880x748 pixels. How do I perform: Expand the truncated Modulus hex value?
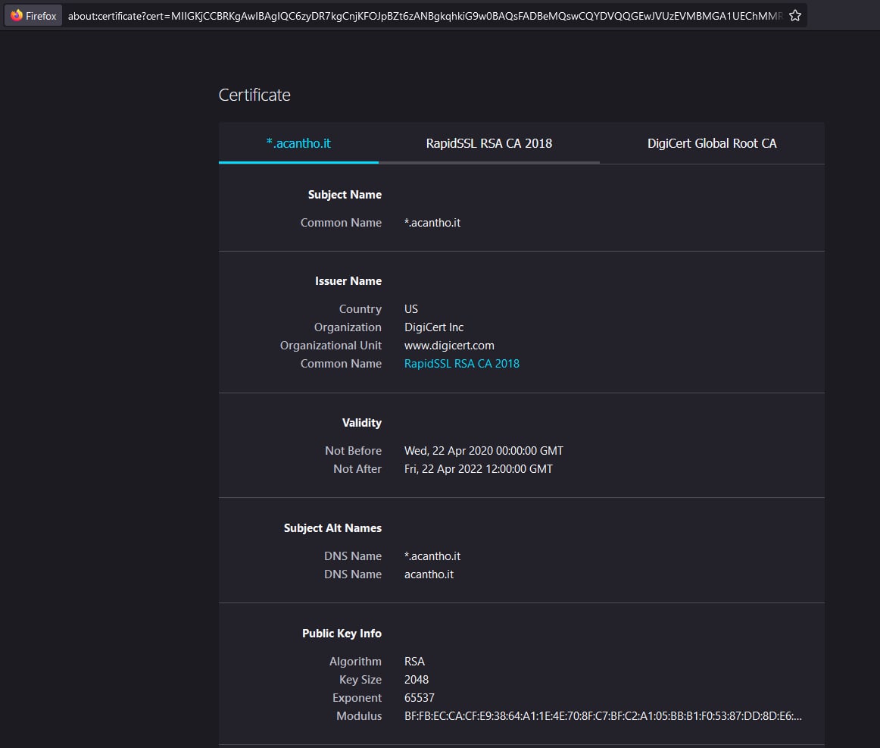pyautogui.click(x=603, y=716)
